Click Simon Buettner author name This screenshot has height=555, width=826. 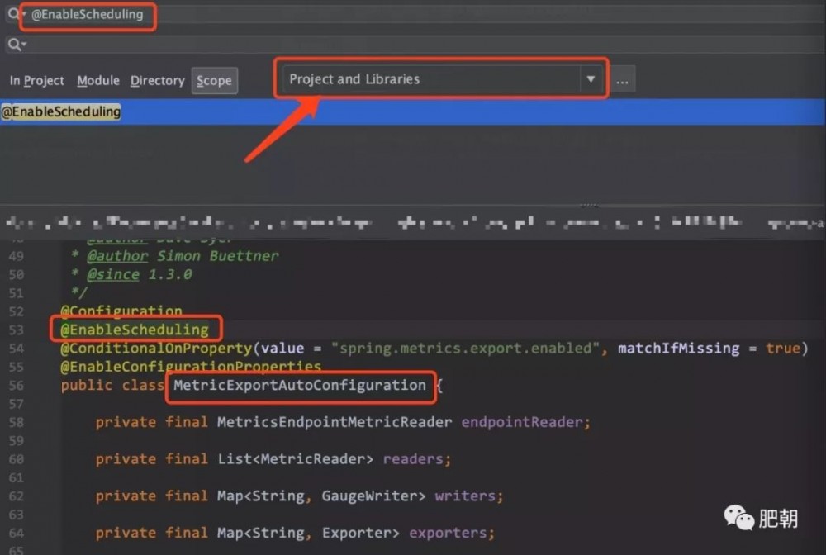click(x=217, y=256)
